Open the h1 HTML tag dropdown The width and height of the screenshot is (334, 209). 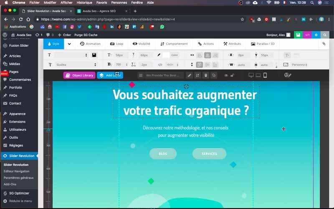[172, 65]
